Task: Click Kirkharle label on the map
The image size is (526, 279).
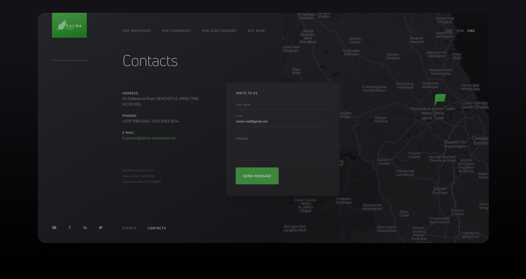Action: click(351, 52)
